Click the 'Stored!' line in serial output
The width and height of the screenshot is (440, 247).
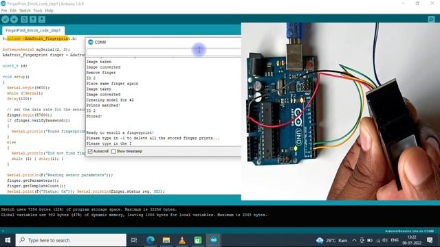pos(94,116)
